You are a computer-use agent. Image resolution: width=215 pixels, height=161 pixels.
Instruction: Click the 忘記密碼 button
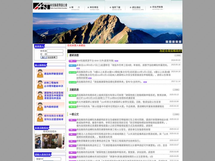(x=52, y=57)
